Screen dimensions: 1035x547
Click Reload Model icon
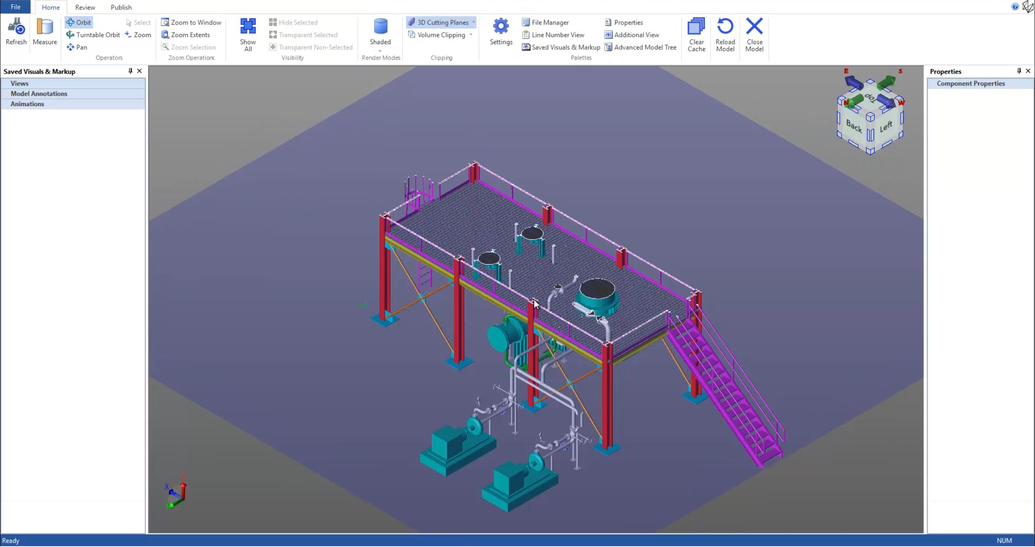pyautogui.click(x=725, y=27)
